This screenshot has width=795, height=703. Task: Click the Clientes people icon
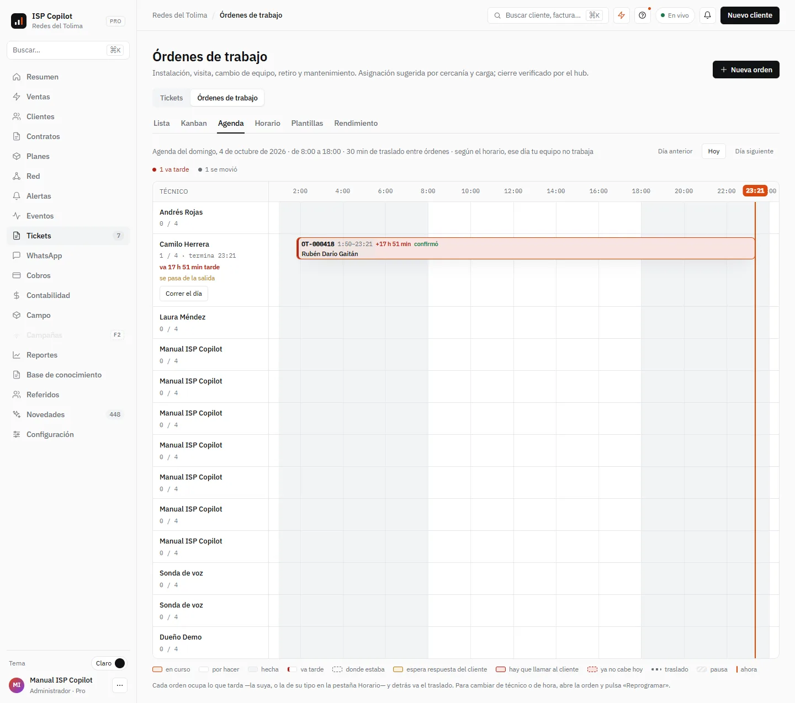click(x=17, y=116)
